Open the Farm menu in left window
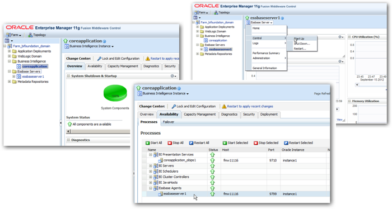392x209 pixels. click(14, 35)
